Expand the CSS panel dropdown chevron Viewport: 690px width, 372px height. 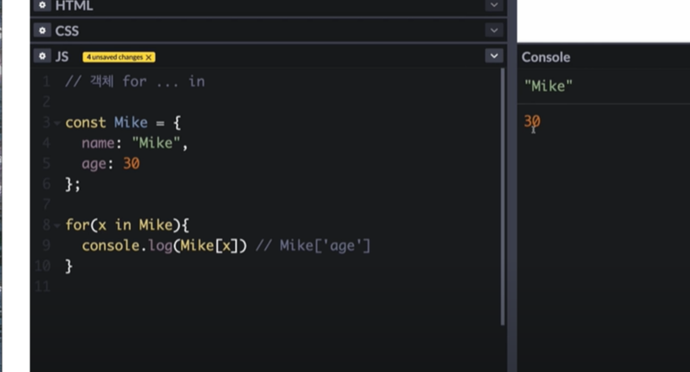coord(494,30)
